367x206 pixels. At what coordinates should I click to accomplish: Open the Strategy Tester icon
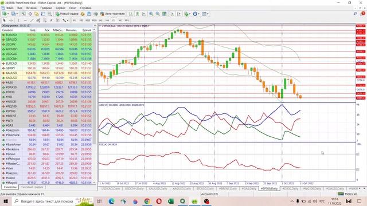50,14
